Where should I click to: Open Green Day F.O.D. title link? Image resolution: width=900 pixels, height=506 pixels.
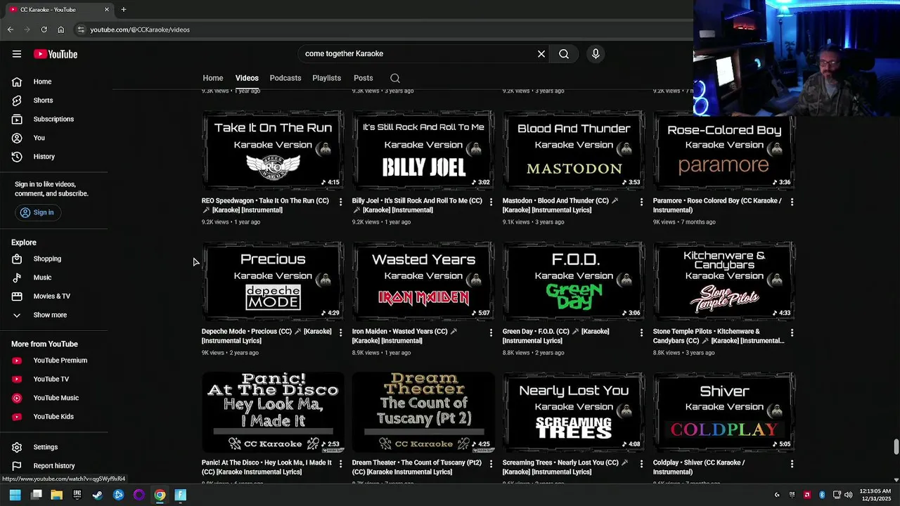(555, 336)
